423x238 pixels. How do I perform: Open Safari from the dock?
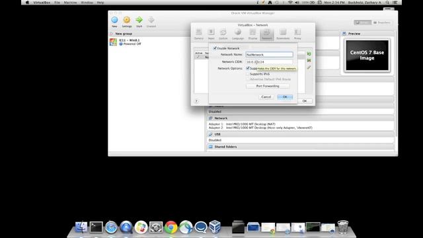click(x=111, y=227)
